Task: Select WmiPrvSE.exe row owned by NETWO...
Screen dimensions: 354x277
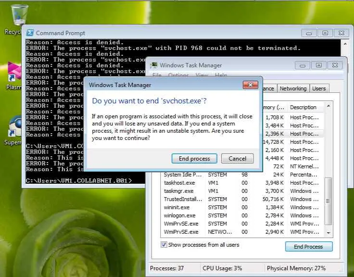Action: coord(242,232)
